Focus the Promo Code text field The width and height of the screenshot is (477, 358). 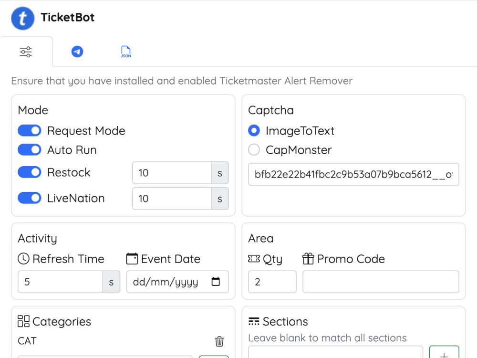[x=381, y=282]
